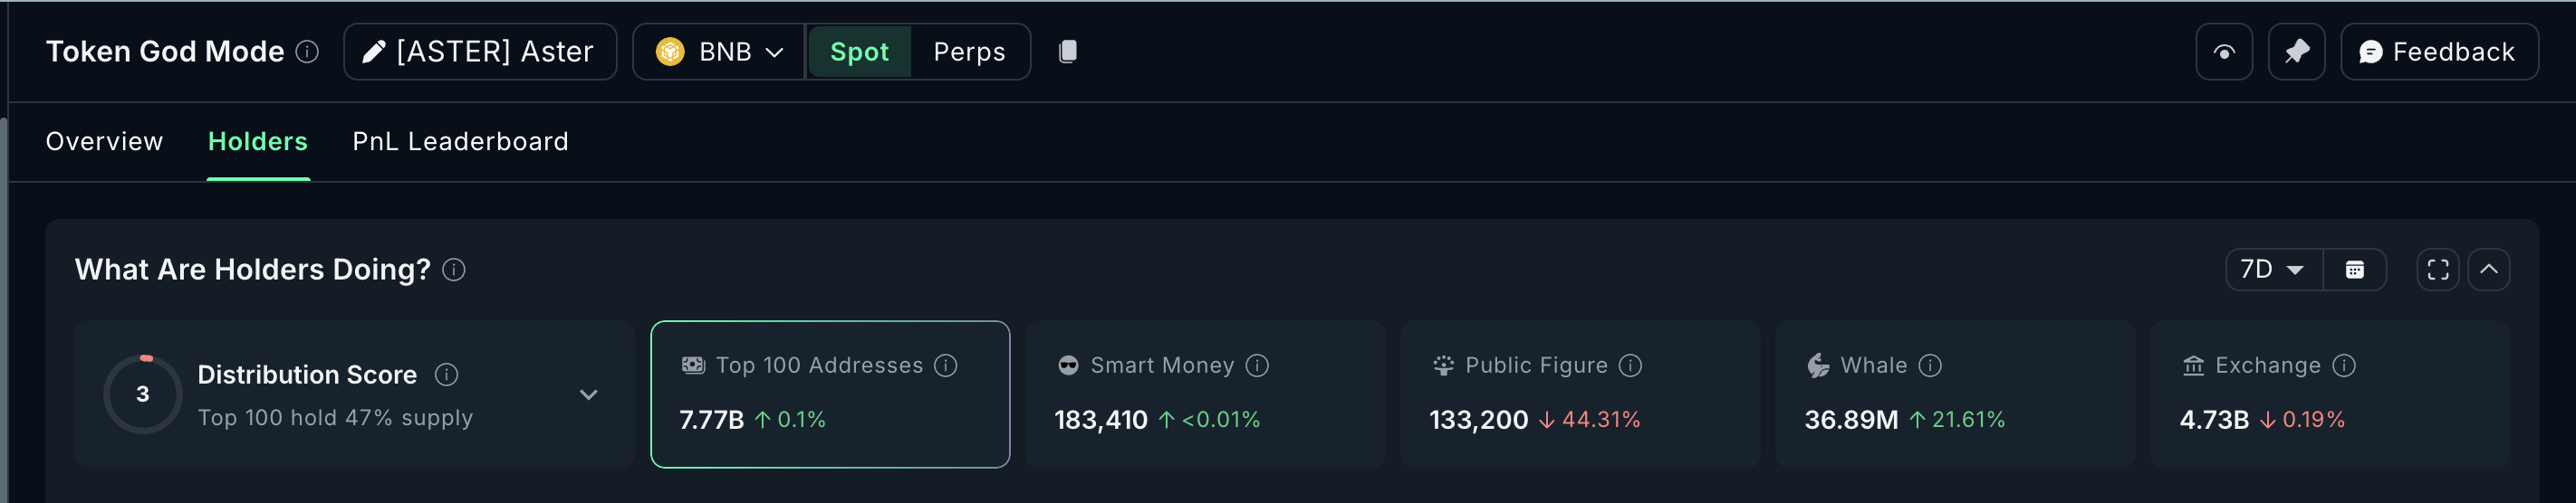Expand the Distribution Score chevron
This screenshot has width=2576, height=503.
click(x=588, y=394)
